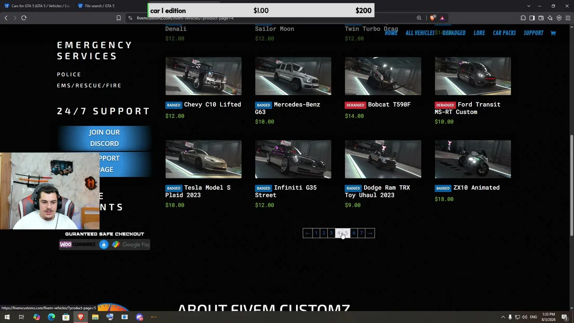Open the Infiniti G35 Street thumbnail
Screen dimensions: 574x323
(293, 159)
